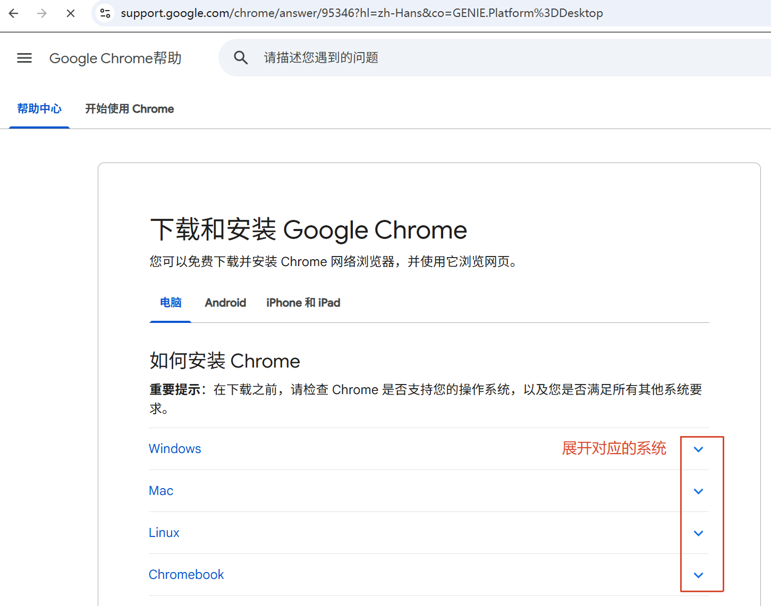Expand the Windows row chevron
Image resolution: width=771 pixels, height=606 pixels.
[x=698, y=449]
